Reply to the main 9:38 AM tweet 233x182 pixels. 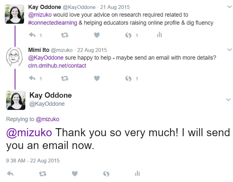point(10,174)
